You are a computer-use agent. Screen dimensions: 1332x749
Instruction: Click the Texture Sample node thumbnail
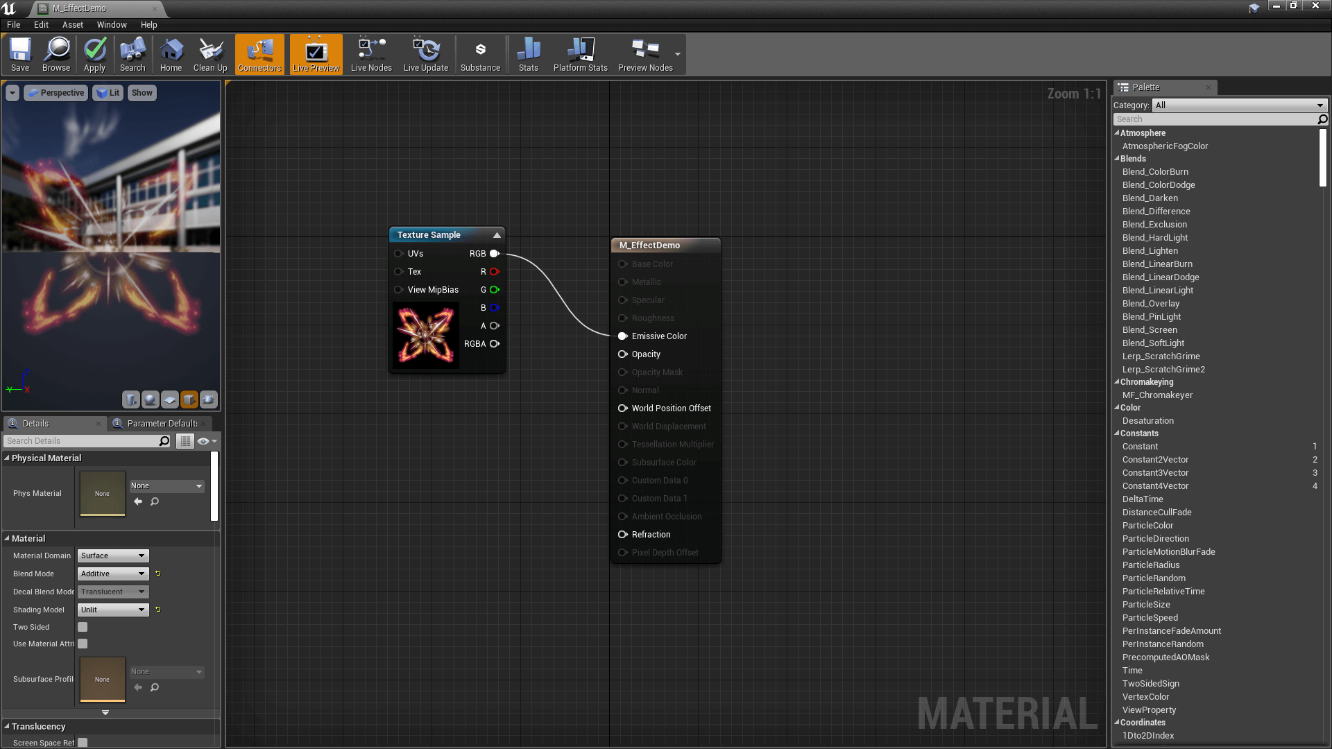[425, 335]
